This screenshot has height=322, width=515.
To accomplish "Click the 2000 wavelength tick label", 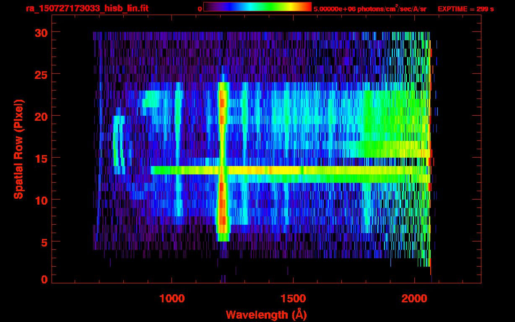I will [414, 299].
